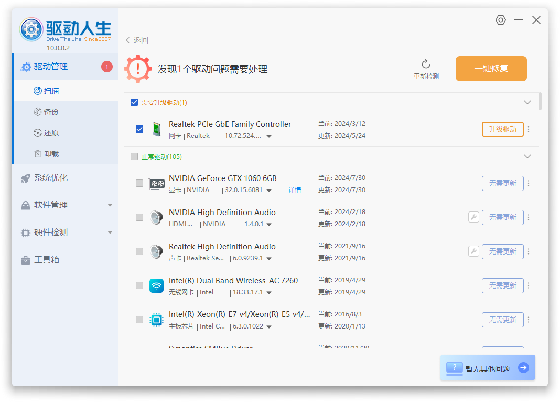Screen dimensions: 560x402
Task: Open 系统优化 in the sidebar
Action: click(51, 178)
